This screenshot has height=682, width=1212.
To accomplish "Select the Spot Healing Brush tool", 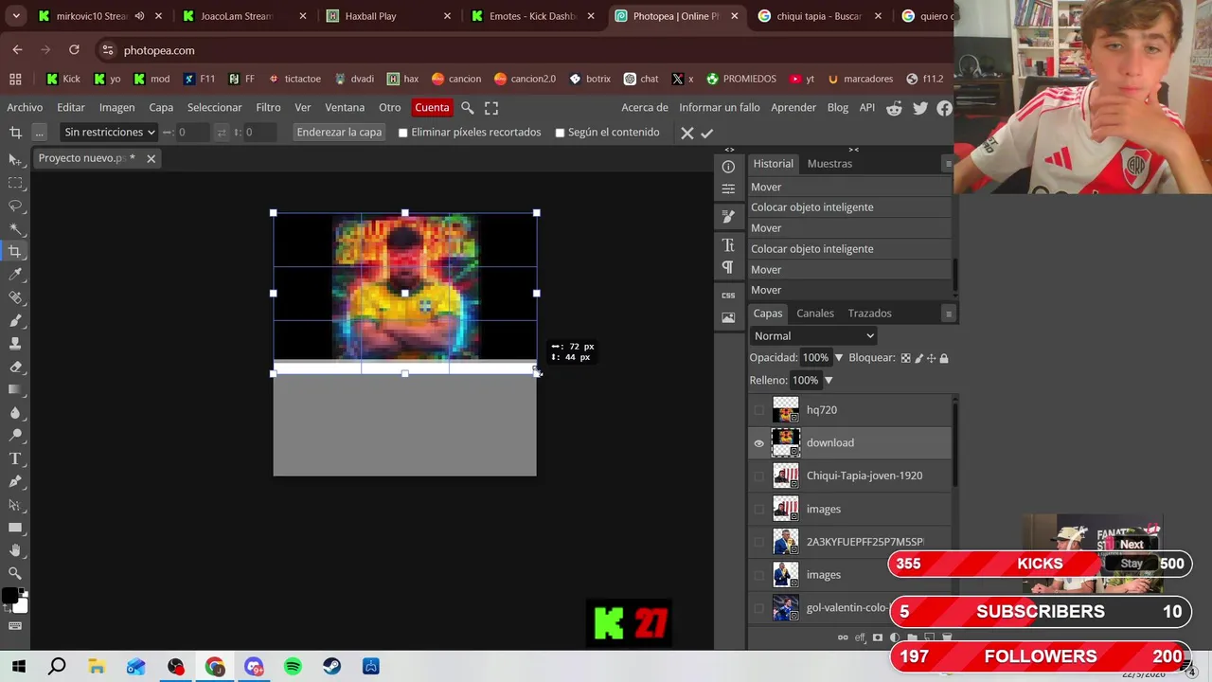I will [x=15, y=297].
